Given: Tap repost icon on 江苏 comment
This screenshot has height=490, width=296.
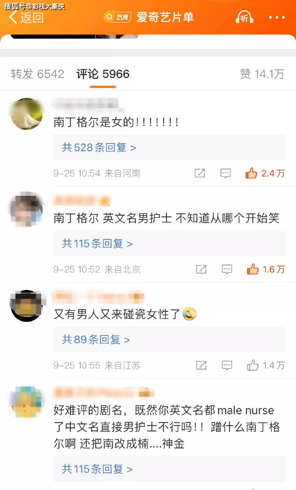Looking at the screenshot, I should (201, 365).
